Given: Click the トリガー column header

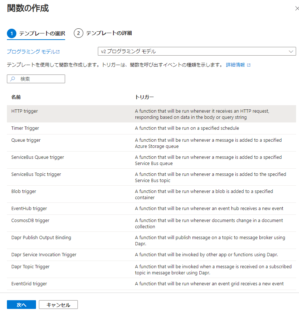Looking at the screenshot, I should coord(144,97).
